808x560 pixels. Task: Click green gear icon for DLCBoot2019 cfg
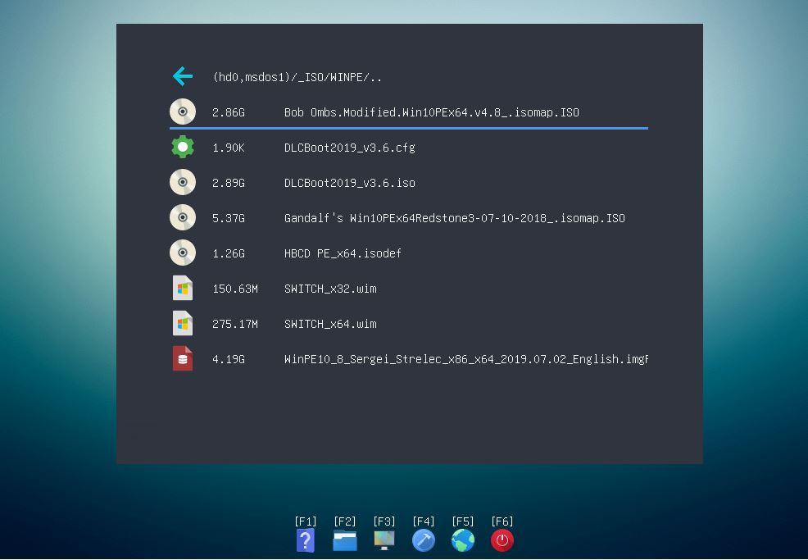(x=183, y=147)
